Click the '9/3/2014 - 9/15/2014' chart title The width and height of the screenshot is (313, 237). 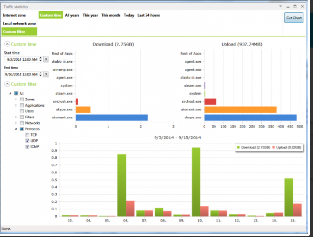(177, 137)
